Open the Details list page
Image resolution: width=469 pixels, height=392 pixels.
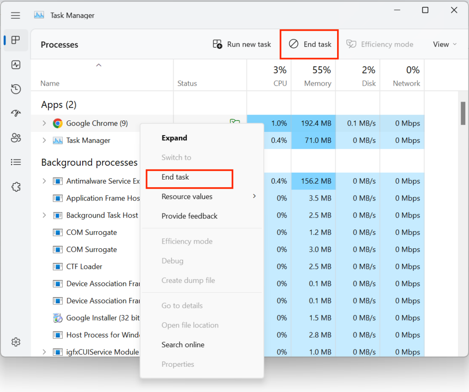coord(16,162)
